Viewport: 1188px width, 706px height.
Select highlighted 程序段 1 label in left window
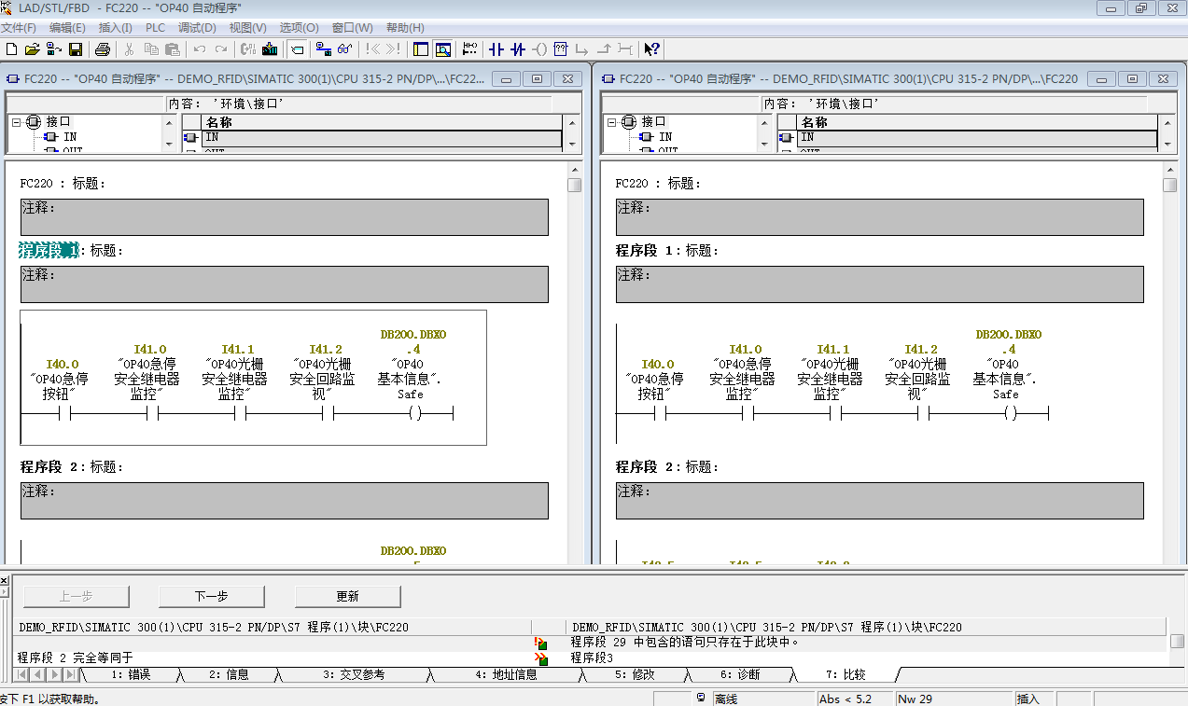[49, 250]
